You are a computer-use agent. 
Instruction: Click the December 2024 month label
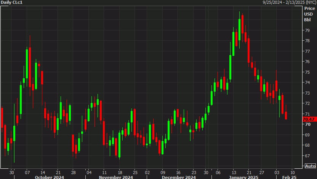[x=179, y=177]
